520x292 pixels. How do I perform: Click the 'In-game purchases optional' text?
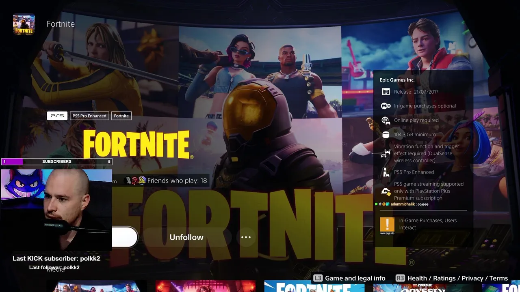click(425, 106)
